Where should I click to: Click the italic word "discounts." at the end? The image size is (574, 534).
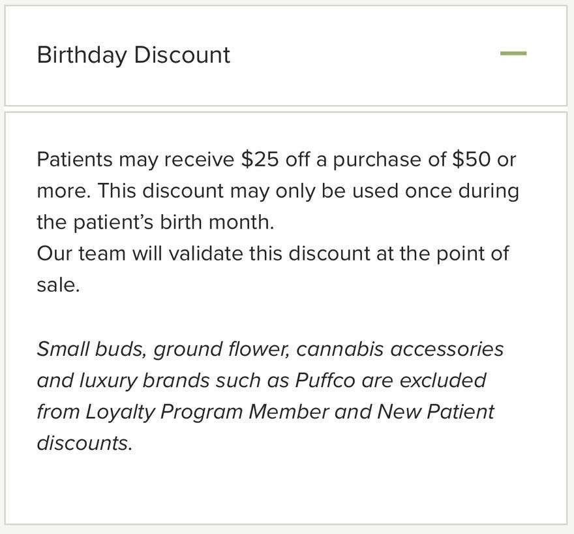(x=85, y=443)
